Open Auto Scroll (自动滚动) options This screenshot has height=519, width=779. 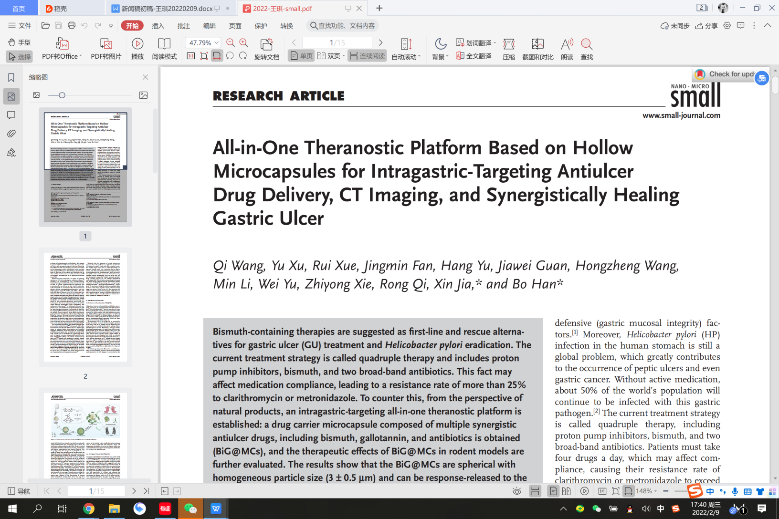pyautogui.click(x=406, y=49)
